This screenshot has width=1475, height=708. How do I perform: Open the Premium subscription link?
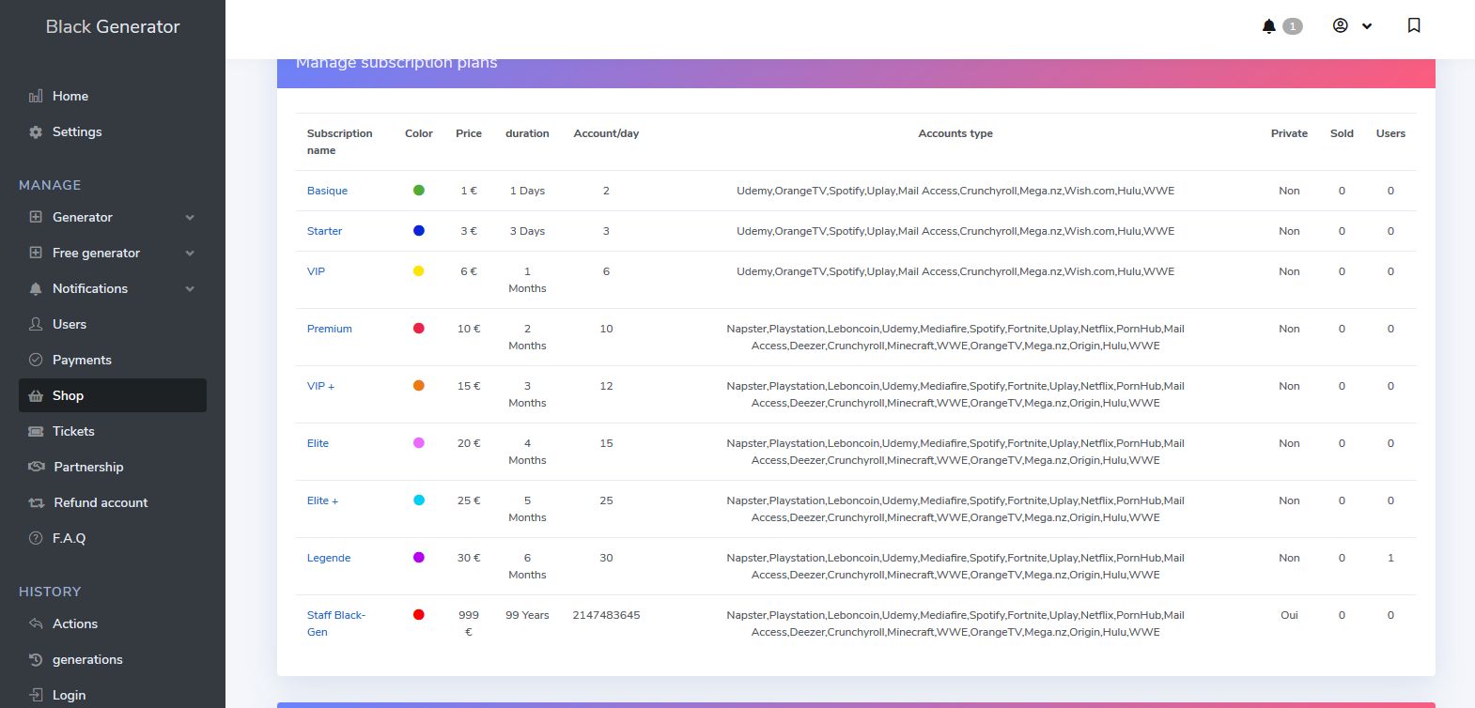point(329,329)
